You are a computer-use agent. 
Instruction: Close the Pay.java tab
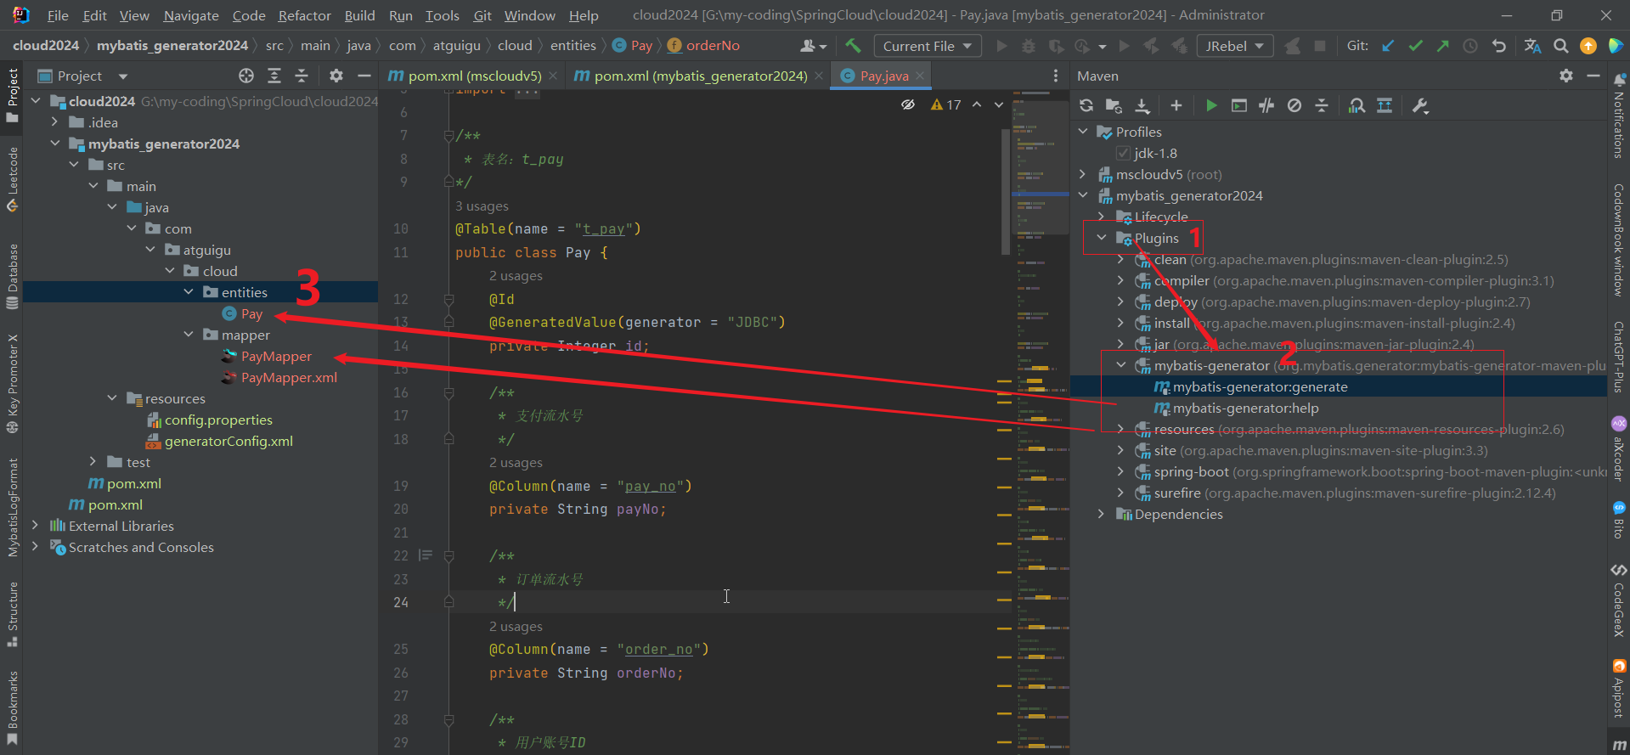(920, 76)
